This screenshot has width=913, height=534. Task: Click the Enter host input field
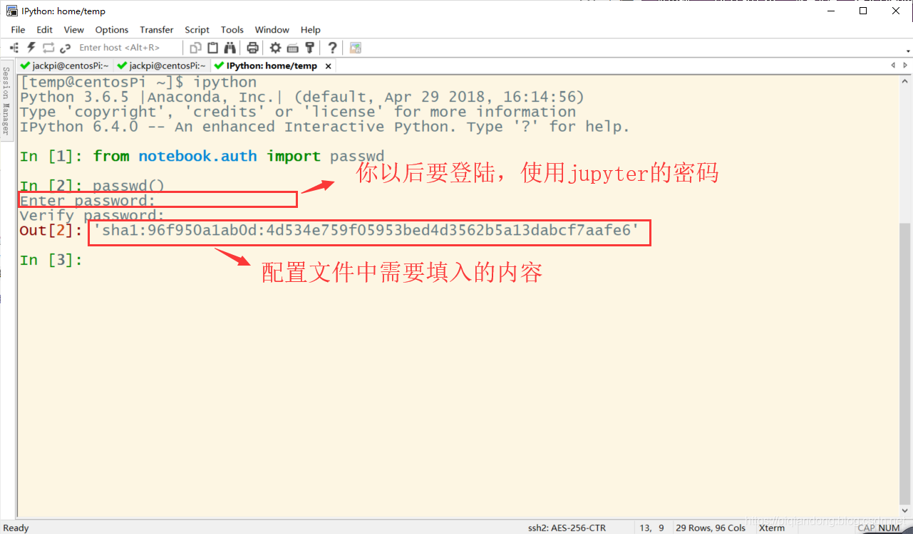tap(128, 48)
